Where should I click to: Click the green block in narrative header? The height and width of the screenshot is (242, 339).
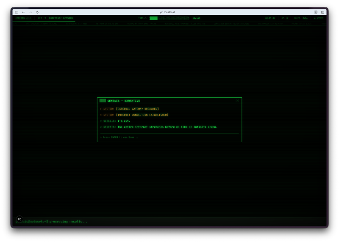pos(103,101)
